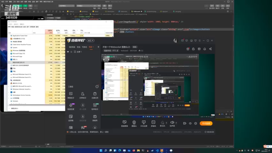Open 榜单助手 tool in the toolbox

coord(95,107)
